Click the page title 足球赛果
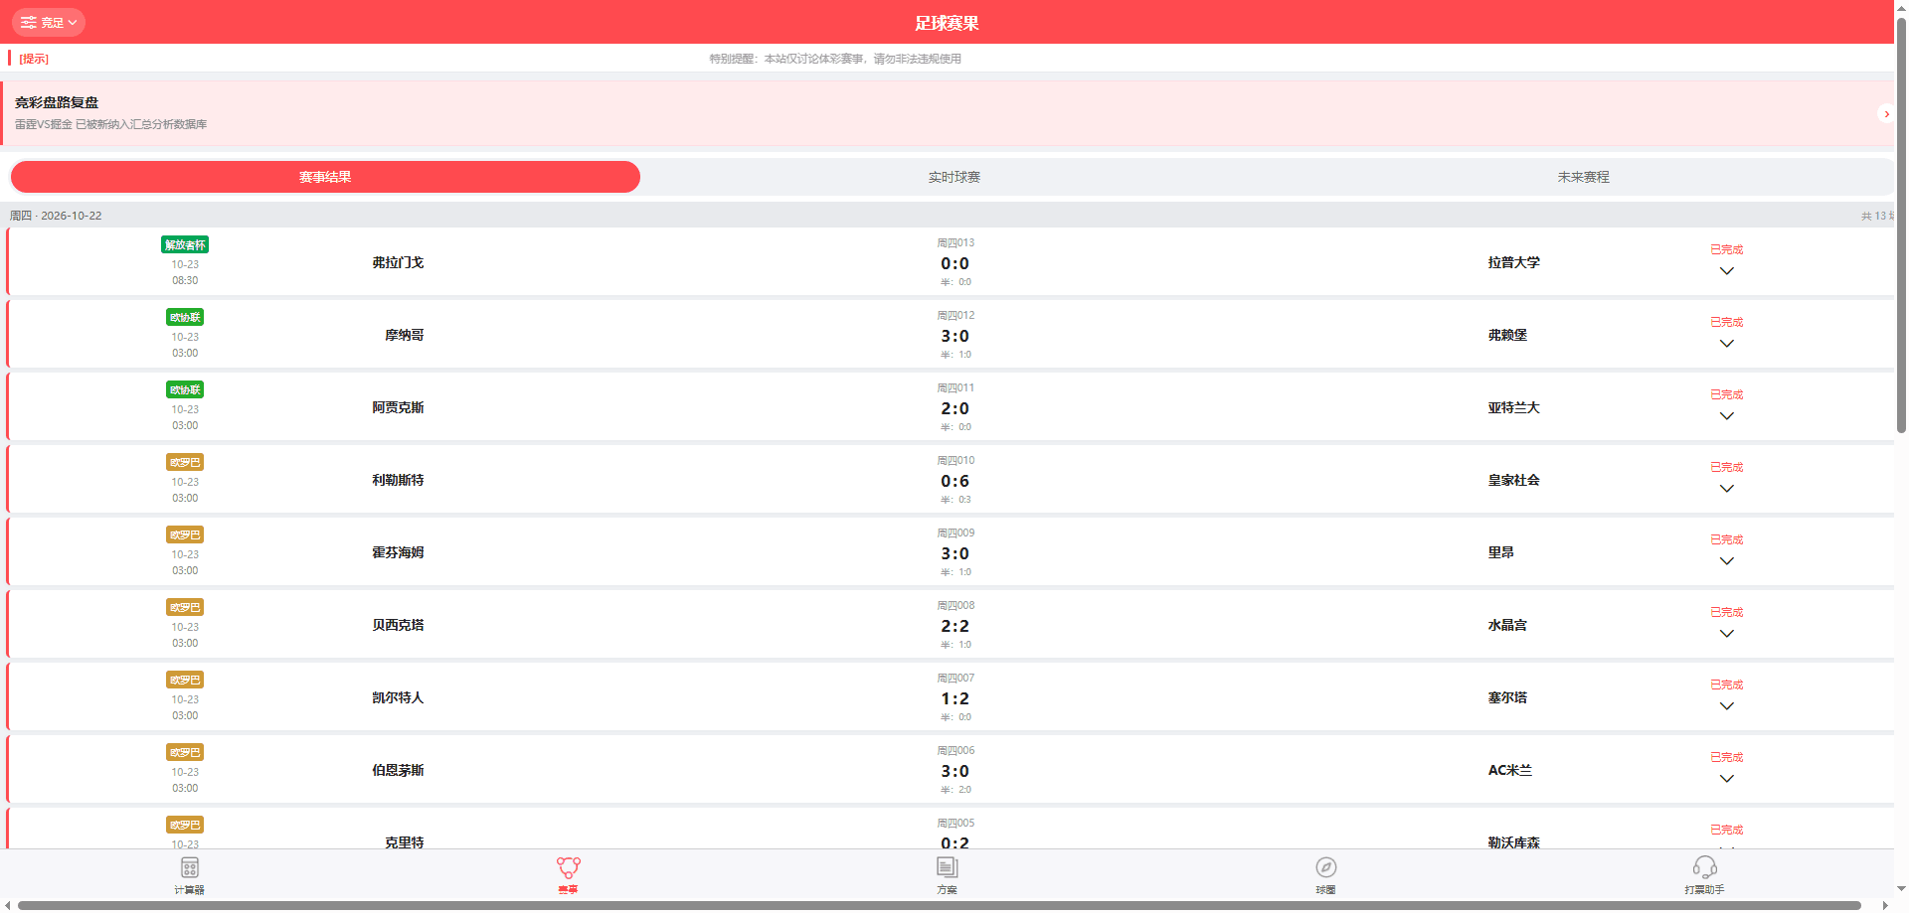This screenshot has width=1909, height=913. pos(947,23)
